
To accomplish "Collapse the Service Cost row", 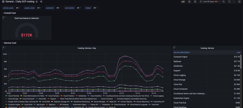I will pyautogui.click(x=9, y=43).
